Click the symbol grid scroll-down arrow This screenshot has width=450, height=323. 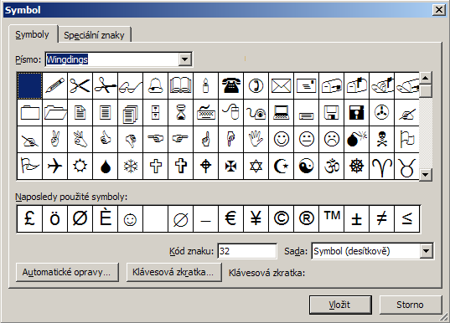click(x=426, y=174)
